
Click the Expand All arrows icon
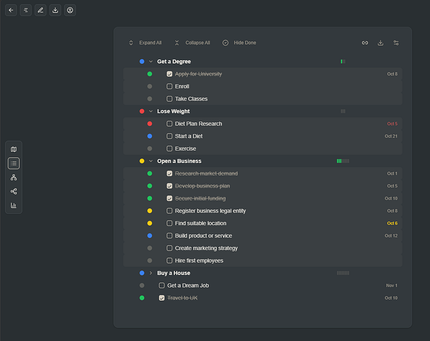point(131,43)
